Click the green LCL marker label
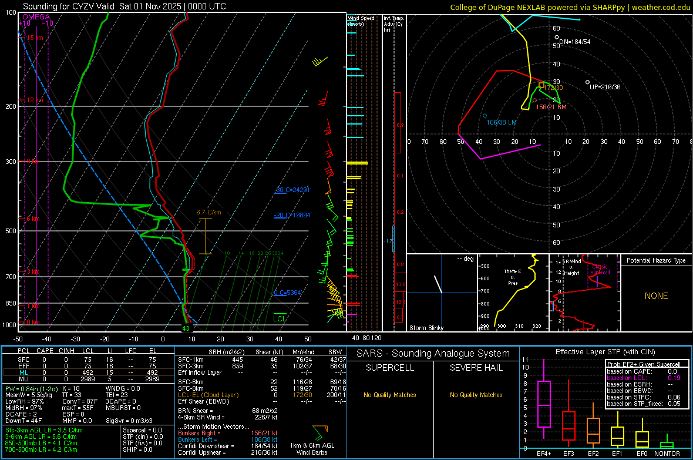The width and height of the screenshot is (693, 460). click(280, 318)
